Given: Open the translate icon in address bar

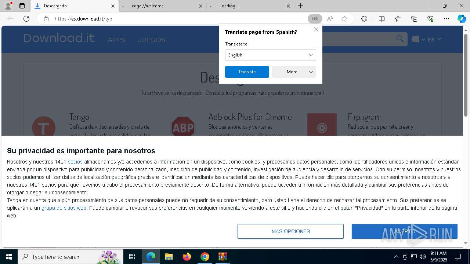Looking at the screenshot, I should tap(315, 19).
